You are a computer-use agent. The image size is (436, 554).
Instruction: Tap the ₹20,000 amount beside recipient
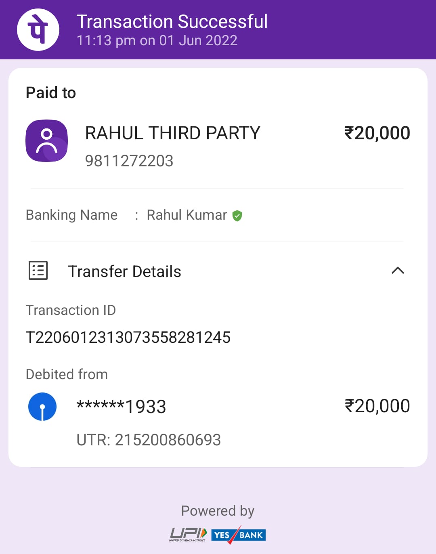377,133
